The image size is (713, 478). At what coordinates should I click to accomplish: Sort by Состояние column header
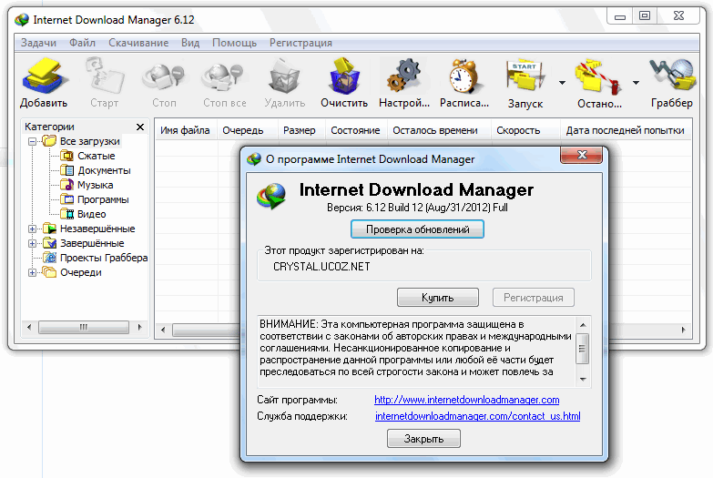356,130
